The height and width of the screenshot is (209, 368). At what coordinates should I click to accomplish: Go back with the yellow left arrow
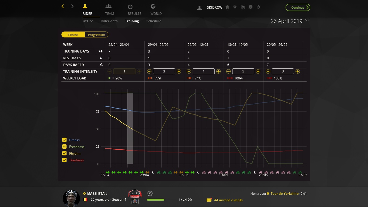[63, 6]
